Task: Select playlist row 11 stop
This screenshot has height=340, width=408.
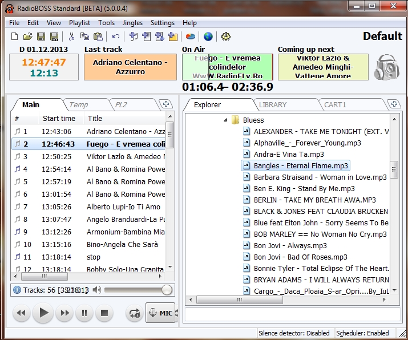Action: [x=88, y=257]
